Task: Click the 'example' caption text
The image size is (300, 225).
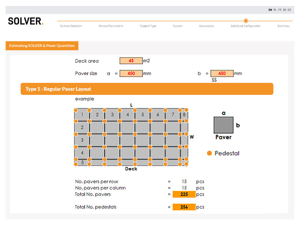Action: click(x=85, y=99)
